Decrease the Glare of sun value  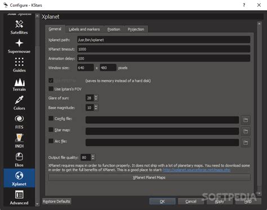pyautogui.click(x=96, y=100)
